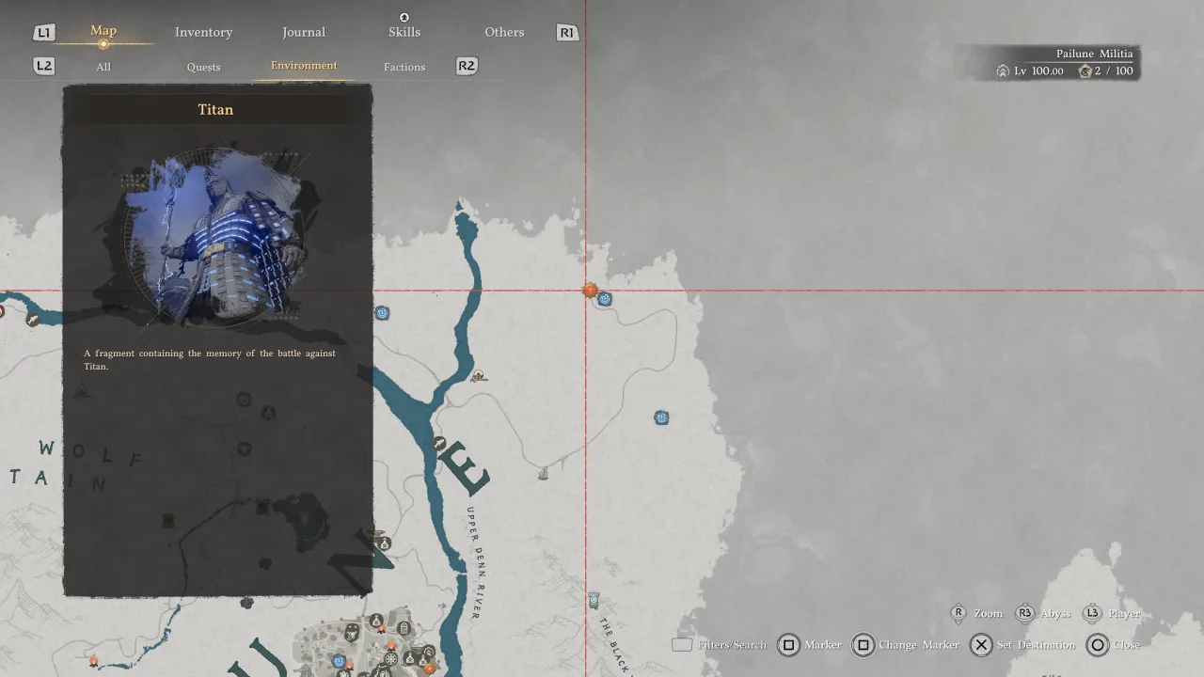The image size is (1204, 677).
Task: Click the circle Close icon
Action: (x=1098, y=645)
